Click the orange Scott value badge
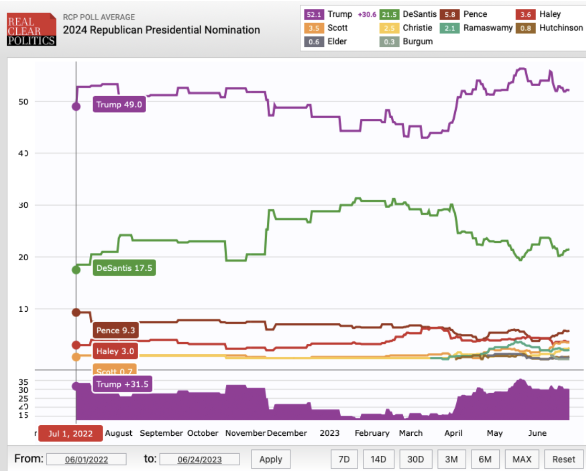The image size is (586, 471). [x=315, y=28]
